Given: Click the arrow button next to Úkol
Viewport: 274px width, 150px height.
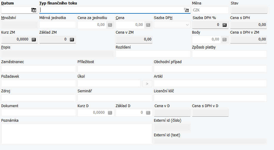Looking at the screenshot, I should pyautogui.click(x=147, y=84).
